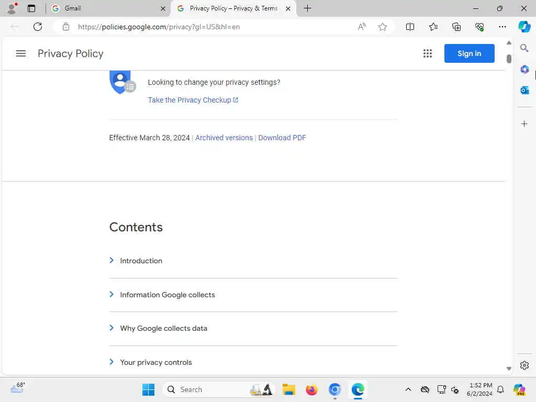Click the volume muted tray icon
The height and width of the screenshot is (402, 536).
coord(455,389)
